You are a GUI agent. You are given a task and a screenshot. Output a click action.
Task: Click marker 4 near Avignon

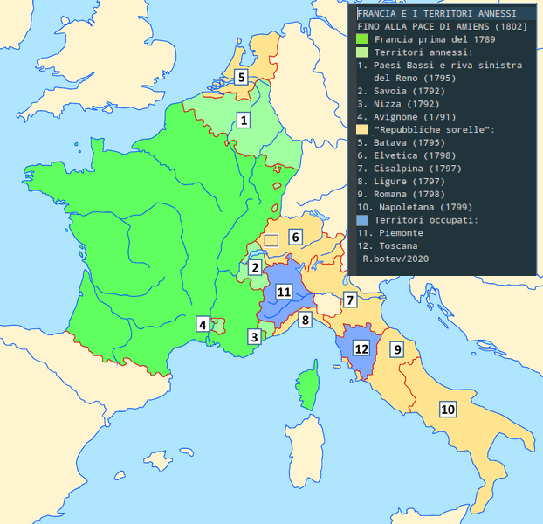pyautogui.click(x=203, y=325)
